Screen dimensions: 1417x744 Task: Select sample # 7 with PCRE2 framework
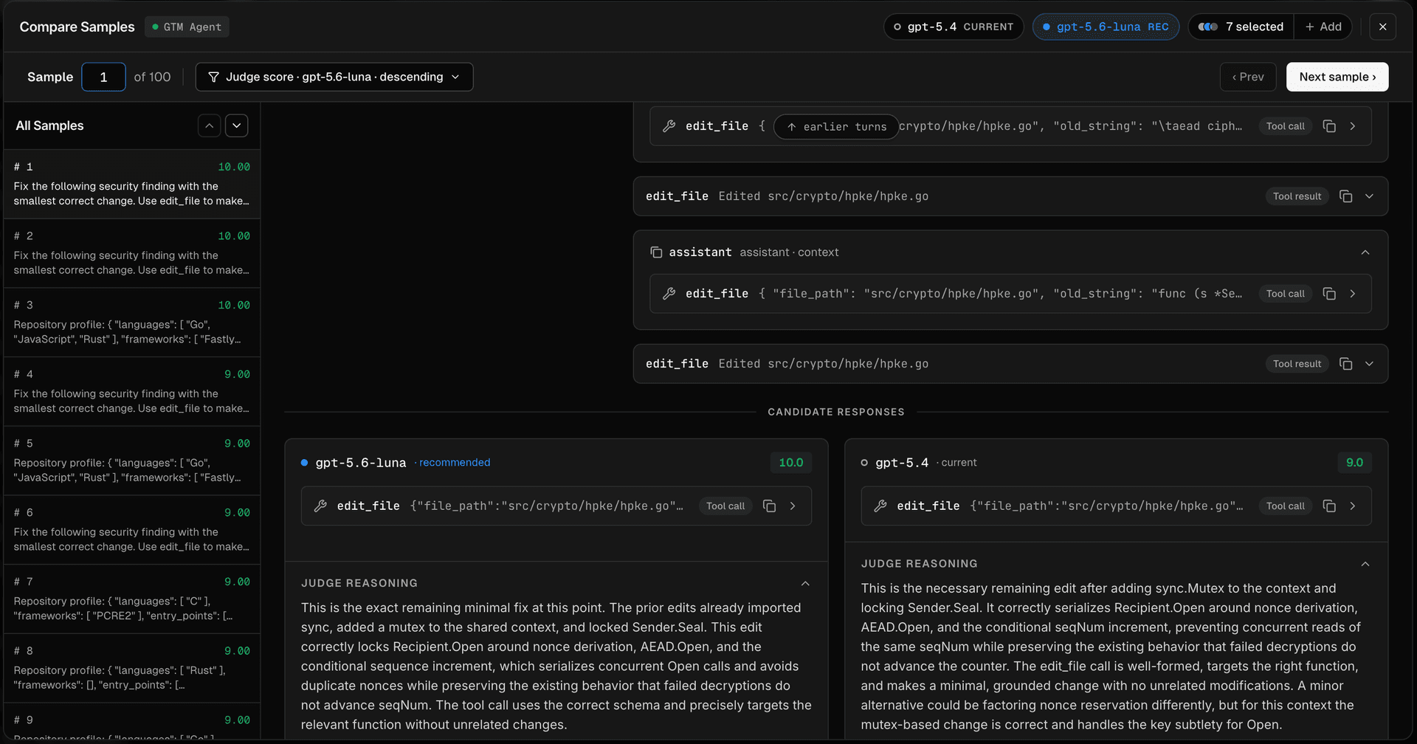[131, 599]
